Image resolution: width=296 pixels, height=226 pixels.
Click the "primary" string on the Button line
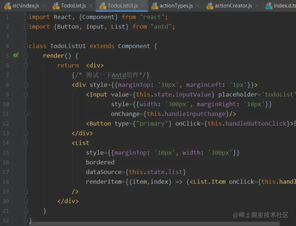pos(152,123)
